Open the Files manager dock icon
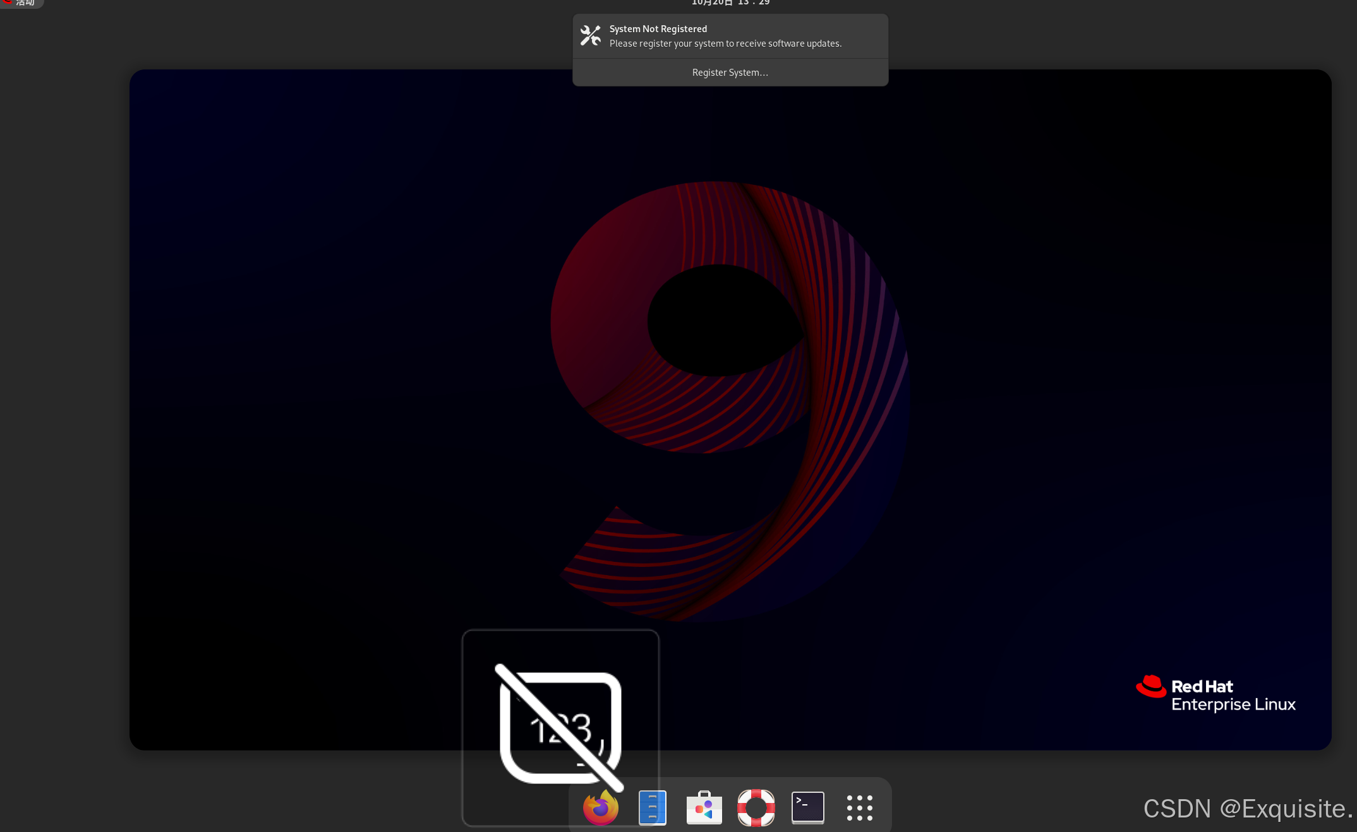The width and height of the screenshot is (1357, 832). 653,807
